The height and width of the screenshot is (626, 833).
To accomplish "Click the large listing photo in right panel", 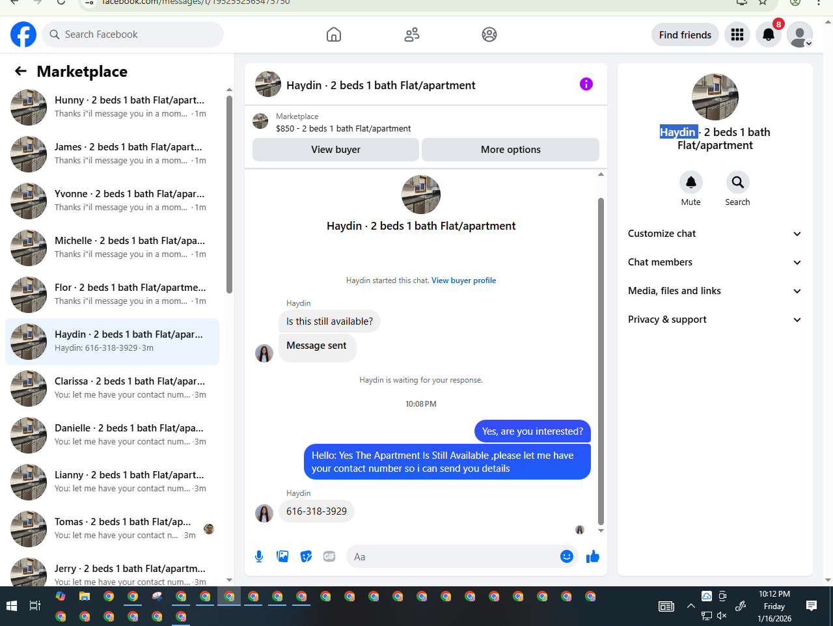I will click(x=715, y=97).
